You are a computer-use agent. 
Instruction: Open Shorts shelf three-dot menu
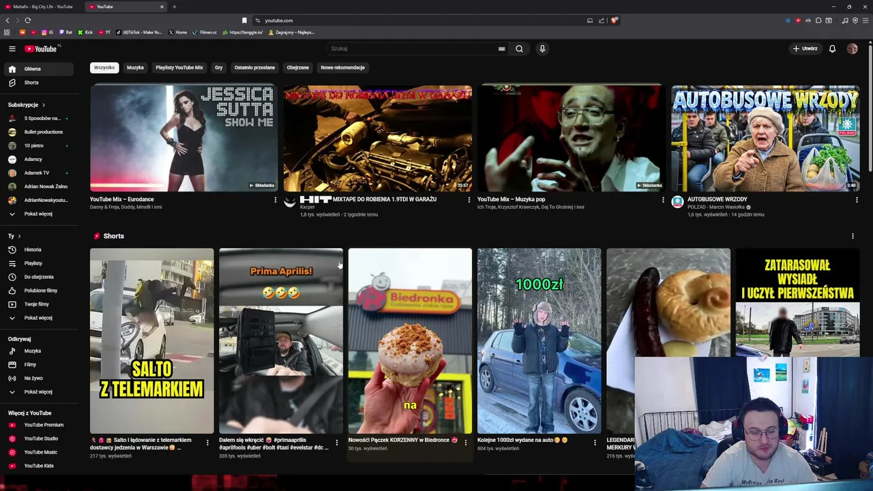[x=853, y=236]
